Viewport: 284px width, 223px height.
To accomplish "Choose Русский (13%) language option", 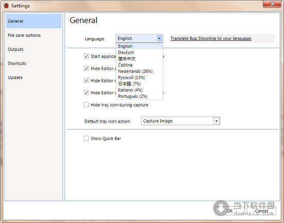I will (132, 78).
